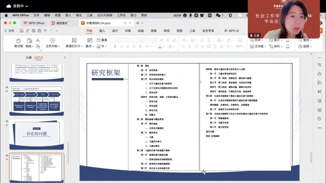
Task: Click the Undo arrow icon
Action: [45, 31]
